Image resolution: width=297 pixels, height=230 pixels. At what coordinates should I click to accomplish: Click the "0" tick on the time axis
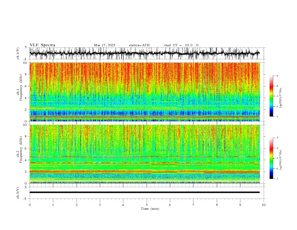pyautogui.click(x=30, y=205)
